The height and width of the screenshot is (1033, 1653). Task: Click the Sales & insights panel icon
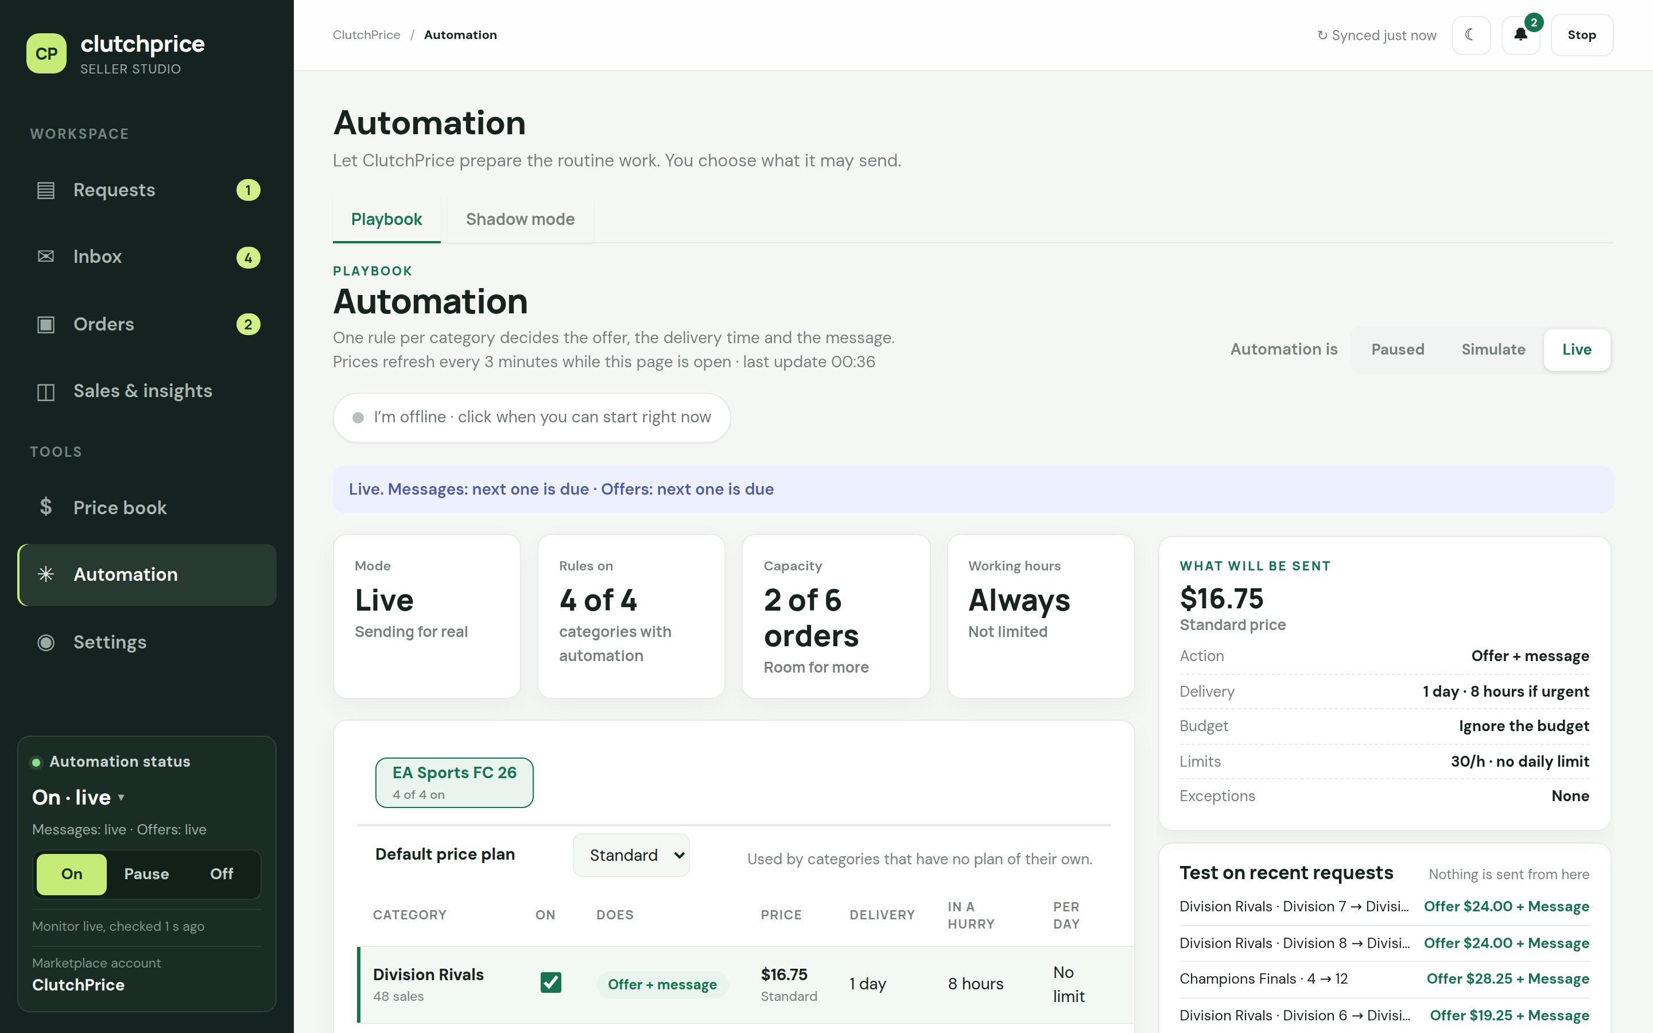pyautogui.click(x=46, y=391)
